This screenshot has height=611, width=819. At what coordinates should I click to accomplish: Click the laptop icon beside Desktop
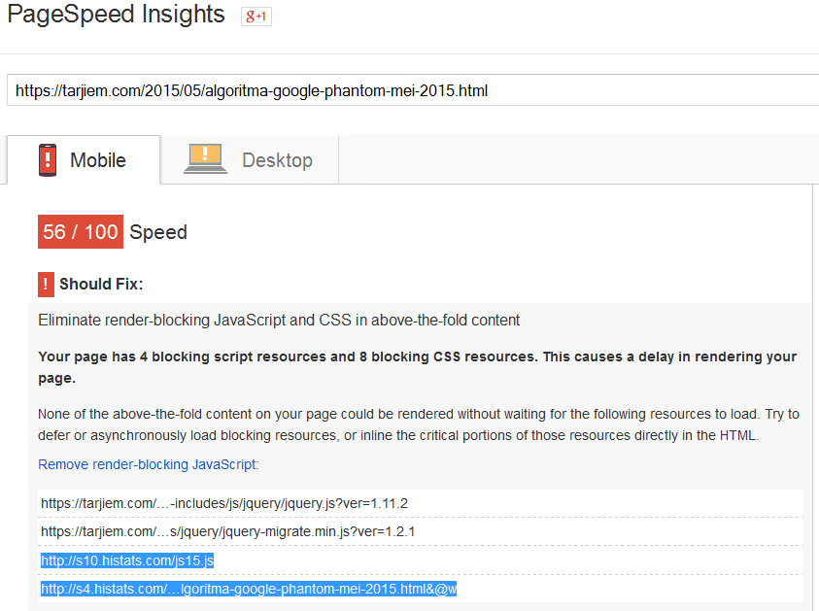point(205,161)
